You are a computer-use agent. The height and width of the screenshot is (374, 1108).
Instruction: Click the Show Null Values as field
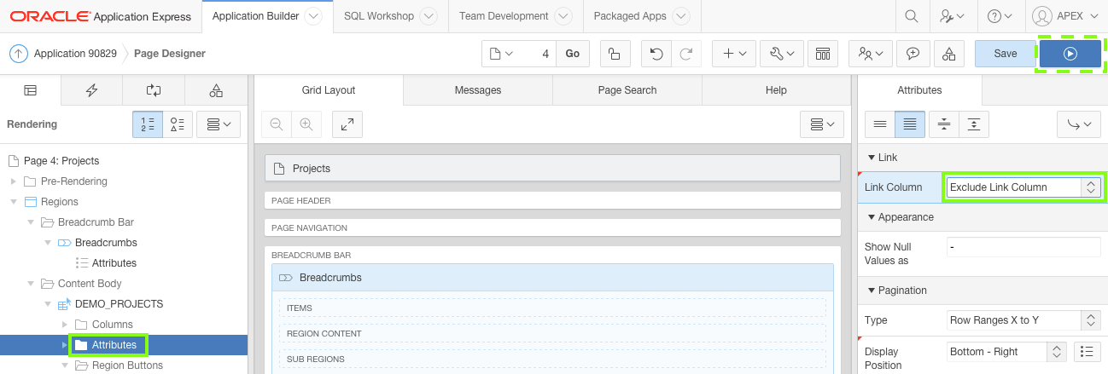pos(1023,247)
